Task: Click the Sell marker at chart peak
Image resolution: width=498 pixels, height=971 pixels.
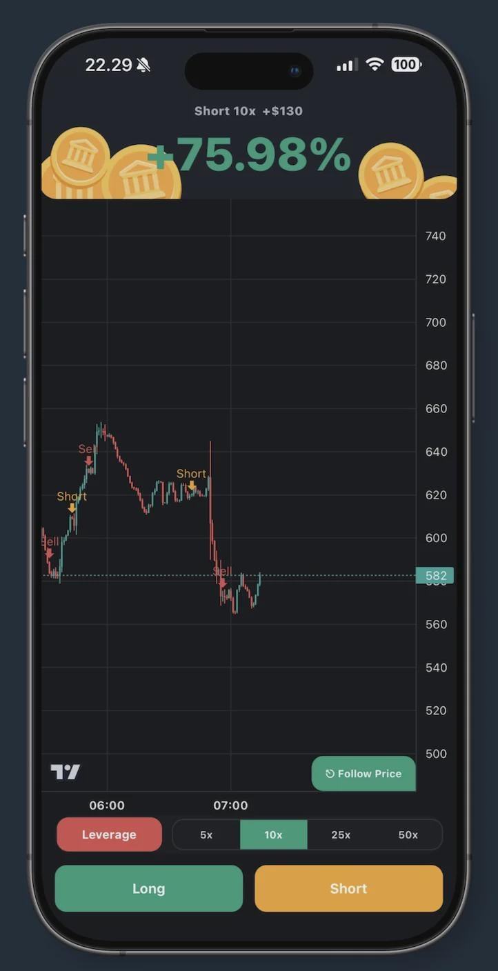Action: [88, 461]
